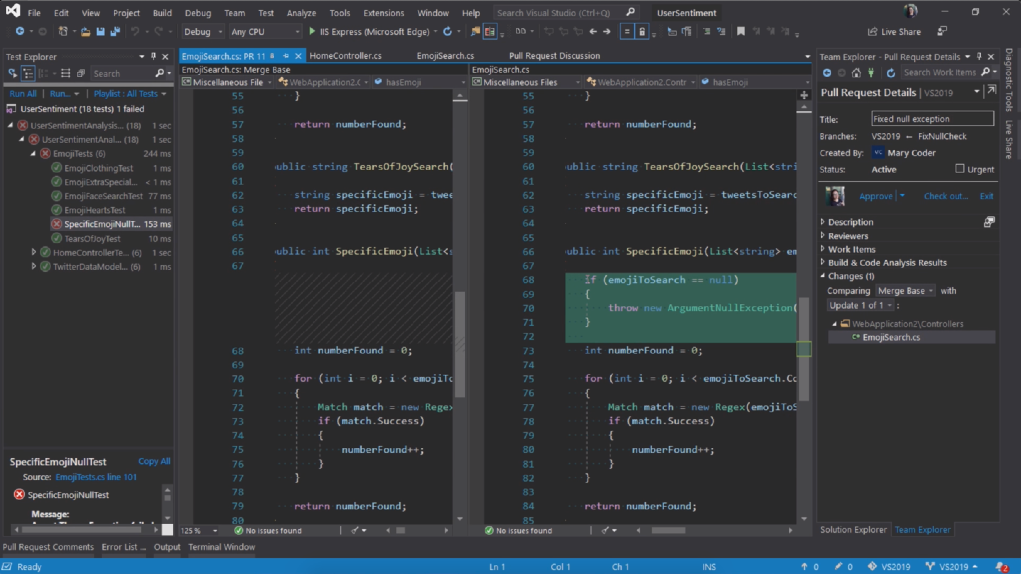This screenshot has height=574, width=1021.
Task: Click the EmojiTests.cs line 101 source link
Action: (95, 477)
